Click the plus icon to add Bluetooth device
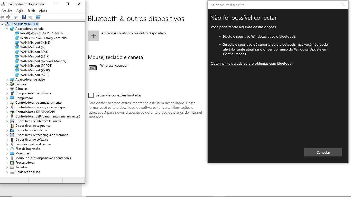This screenshot has width=351, height=197. coord(94,36)
